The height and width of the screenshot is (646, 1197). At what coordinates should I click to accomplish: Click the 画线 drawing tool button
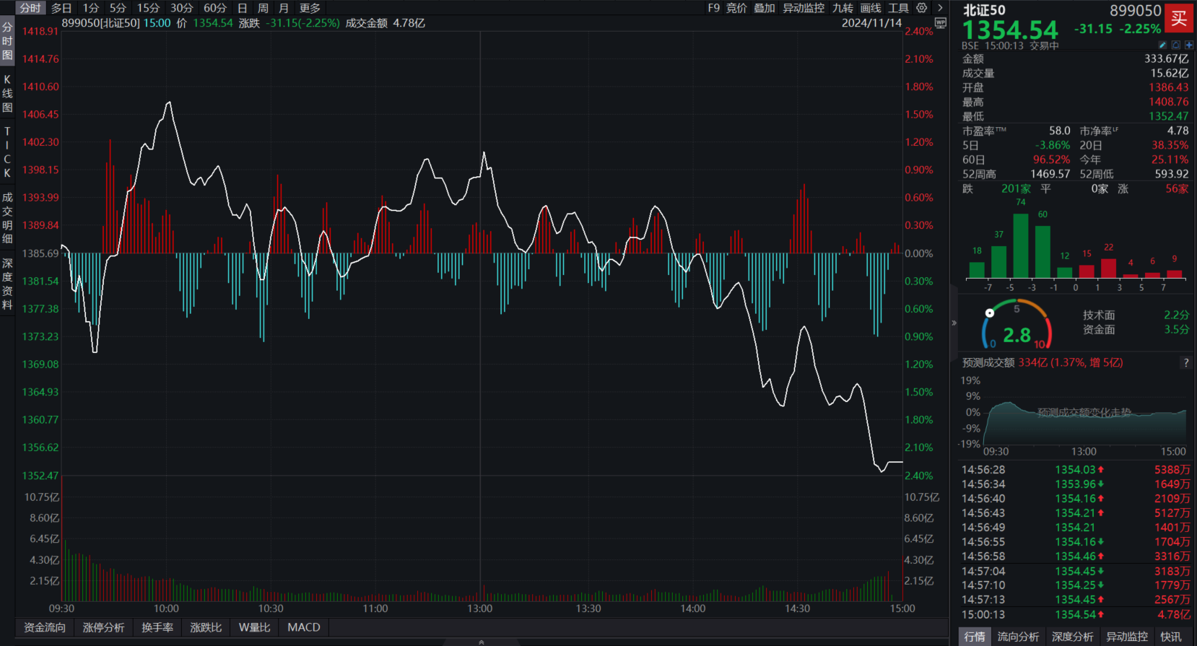(871, 8)
